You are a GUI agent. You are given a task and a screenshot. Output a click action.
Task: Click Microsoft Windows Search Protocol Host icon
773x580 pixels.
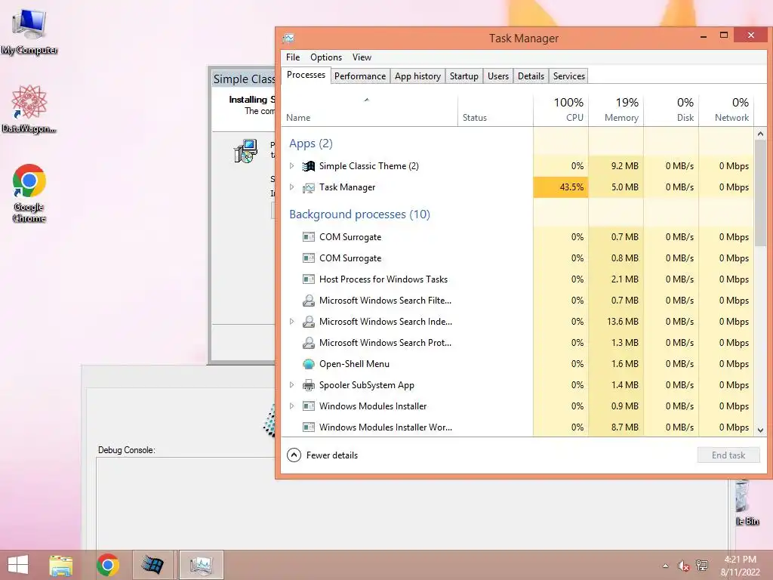click(309, 343)
